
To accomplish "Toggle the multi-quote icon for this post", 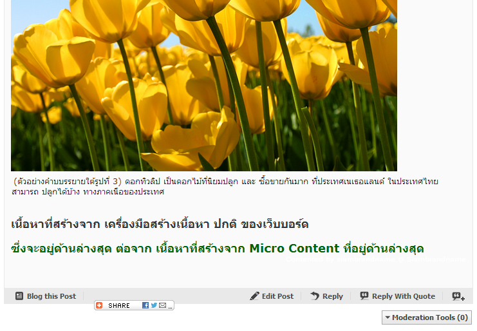I will 458,296.
